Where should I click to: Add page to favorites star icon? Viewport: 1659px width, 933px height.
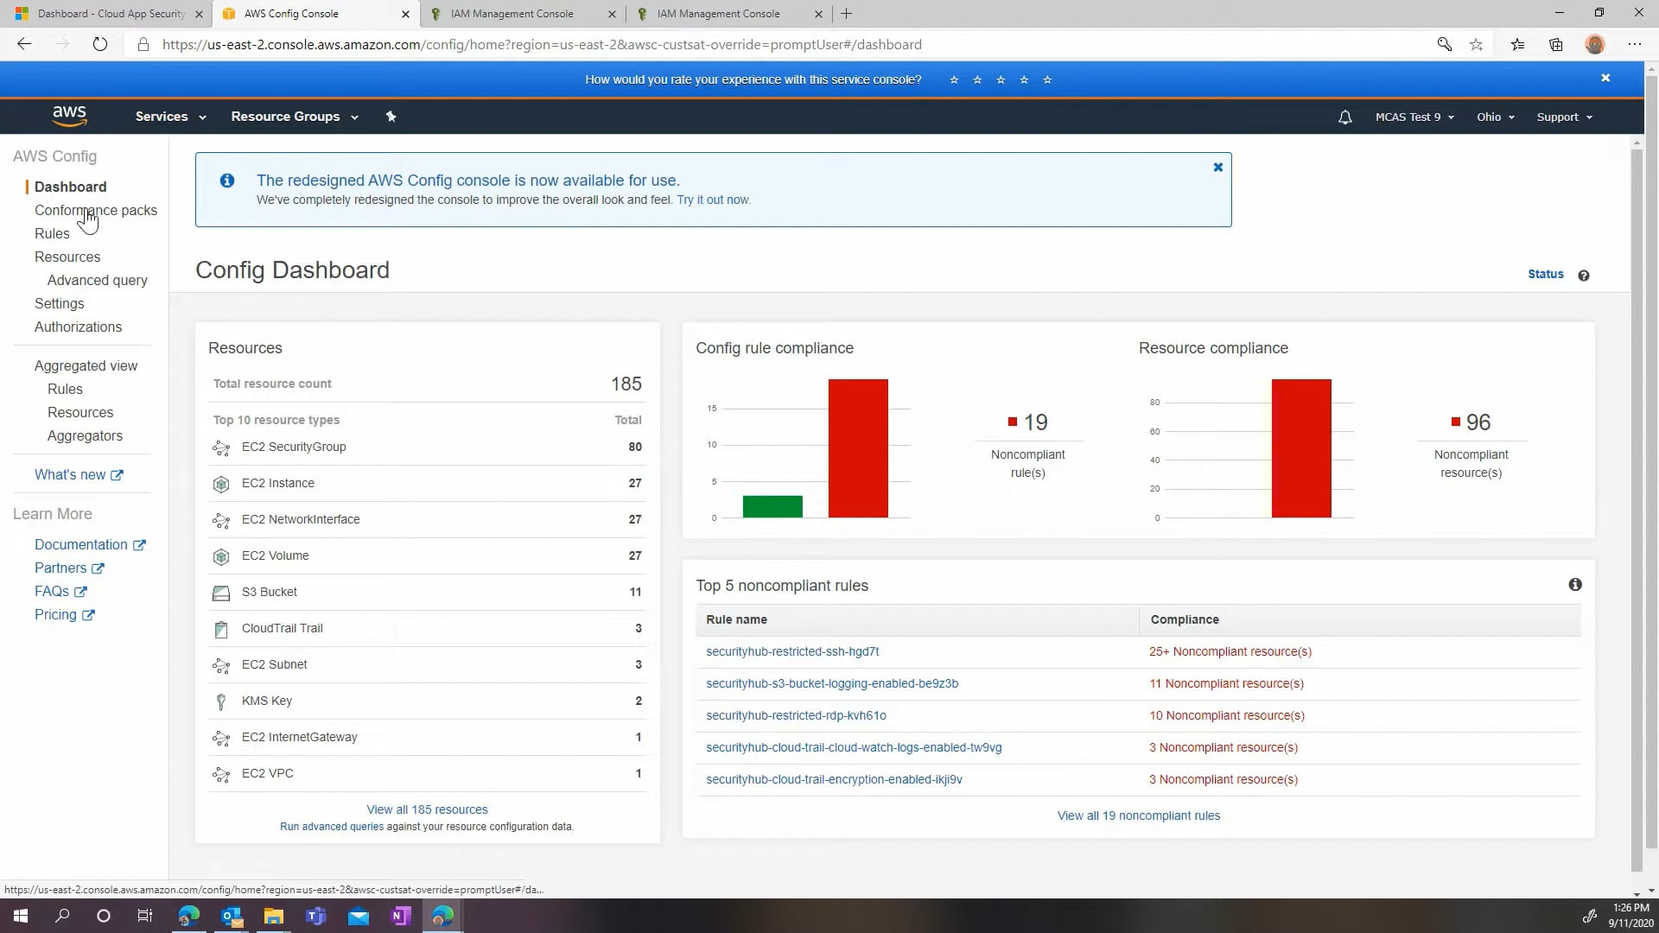tap(1476, 44)
